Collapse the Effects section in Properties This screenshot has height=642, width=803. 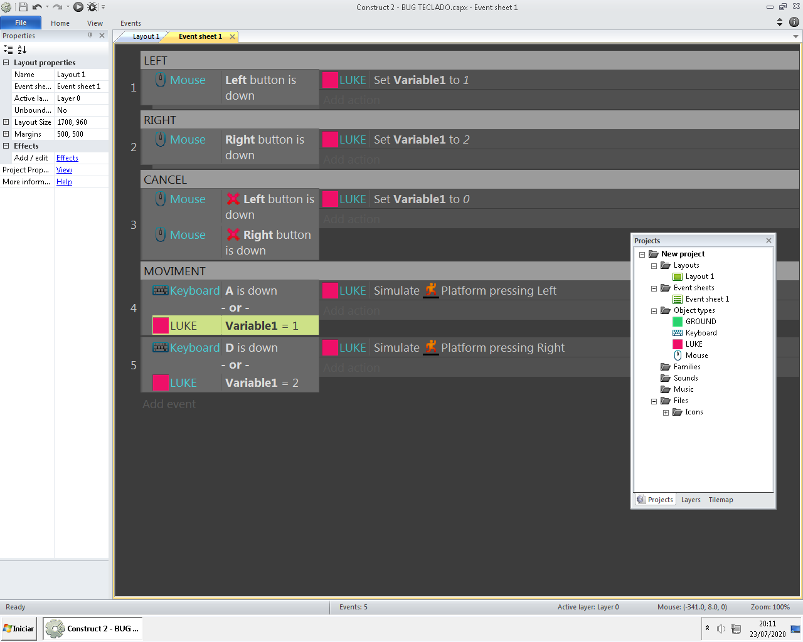click(x=6, y=145)
